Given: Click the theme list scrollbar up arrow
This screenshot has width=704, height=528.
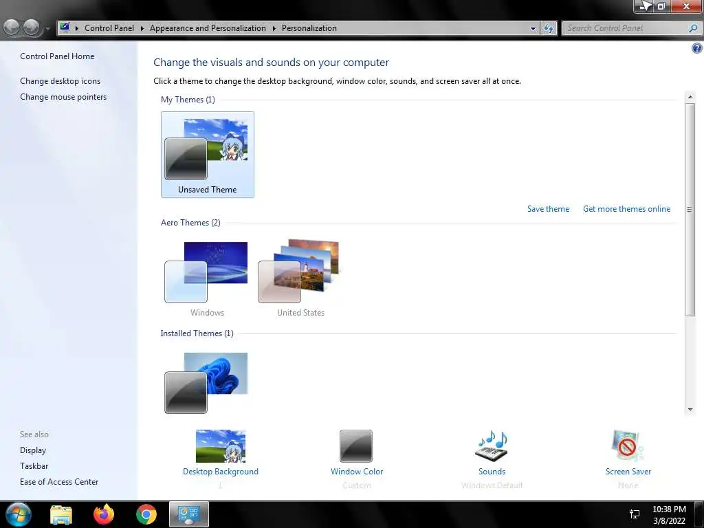Looking at the screenshot, I should 690,96.
